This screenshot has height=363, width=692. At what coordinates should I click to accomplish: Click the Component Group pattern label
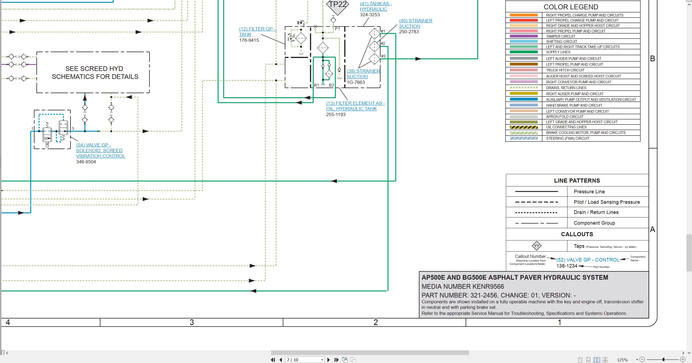pos(594,223)
